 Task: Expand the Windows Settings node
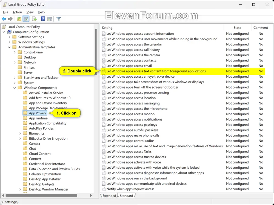[x=9, y=42]
